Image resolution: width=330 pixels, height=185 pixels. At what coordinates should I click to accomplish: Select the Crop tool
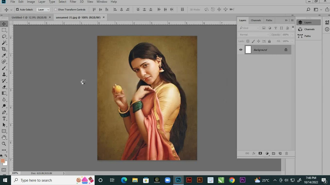click(x=4, y=49)
